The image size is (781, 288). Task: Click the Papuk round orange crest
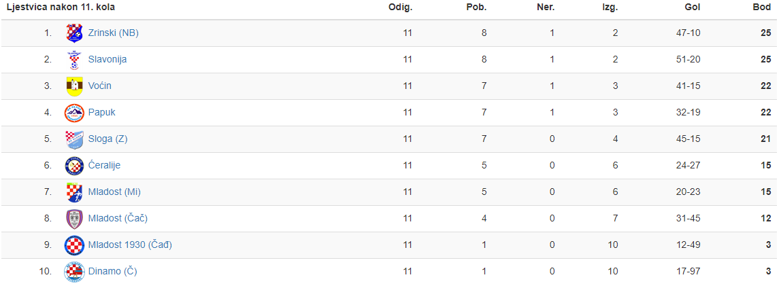(x=74, y=112)
